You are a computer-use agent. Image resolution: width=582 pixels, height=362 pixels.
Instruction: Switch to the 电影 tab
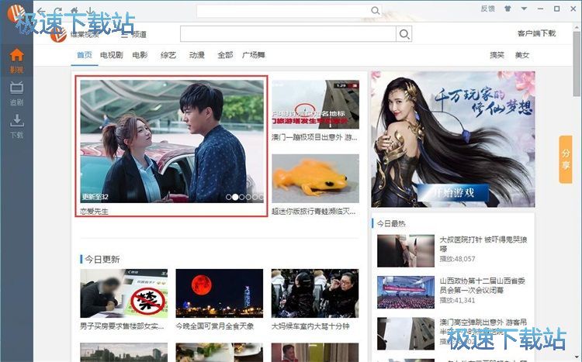(140, 55)
